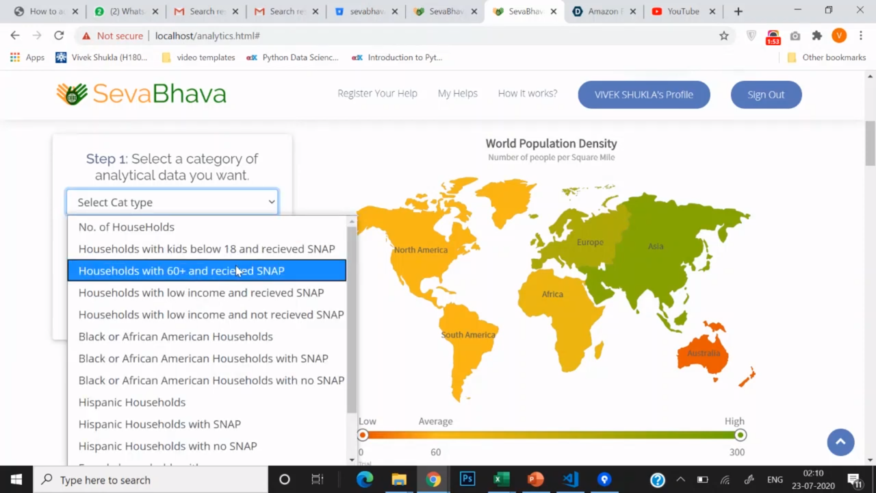876x493 pixels.
Task: Bookmark this page with the star icon
Action: click(x=724, y=36)
